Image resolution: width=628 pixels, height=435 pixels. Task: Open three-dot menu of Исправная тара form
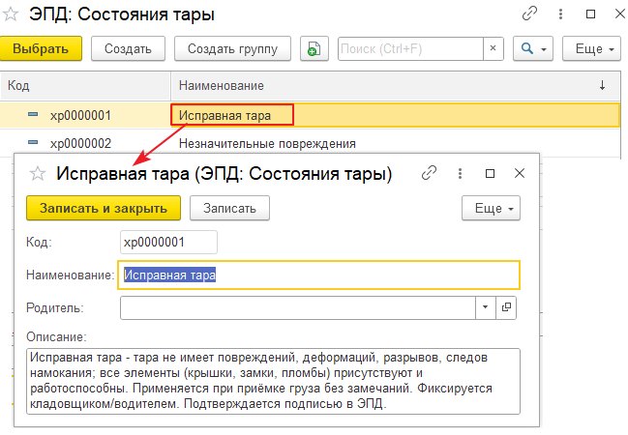tap(460, 173)
